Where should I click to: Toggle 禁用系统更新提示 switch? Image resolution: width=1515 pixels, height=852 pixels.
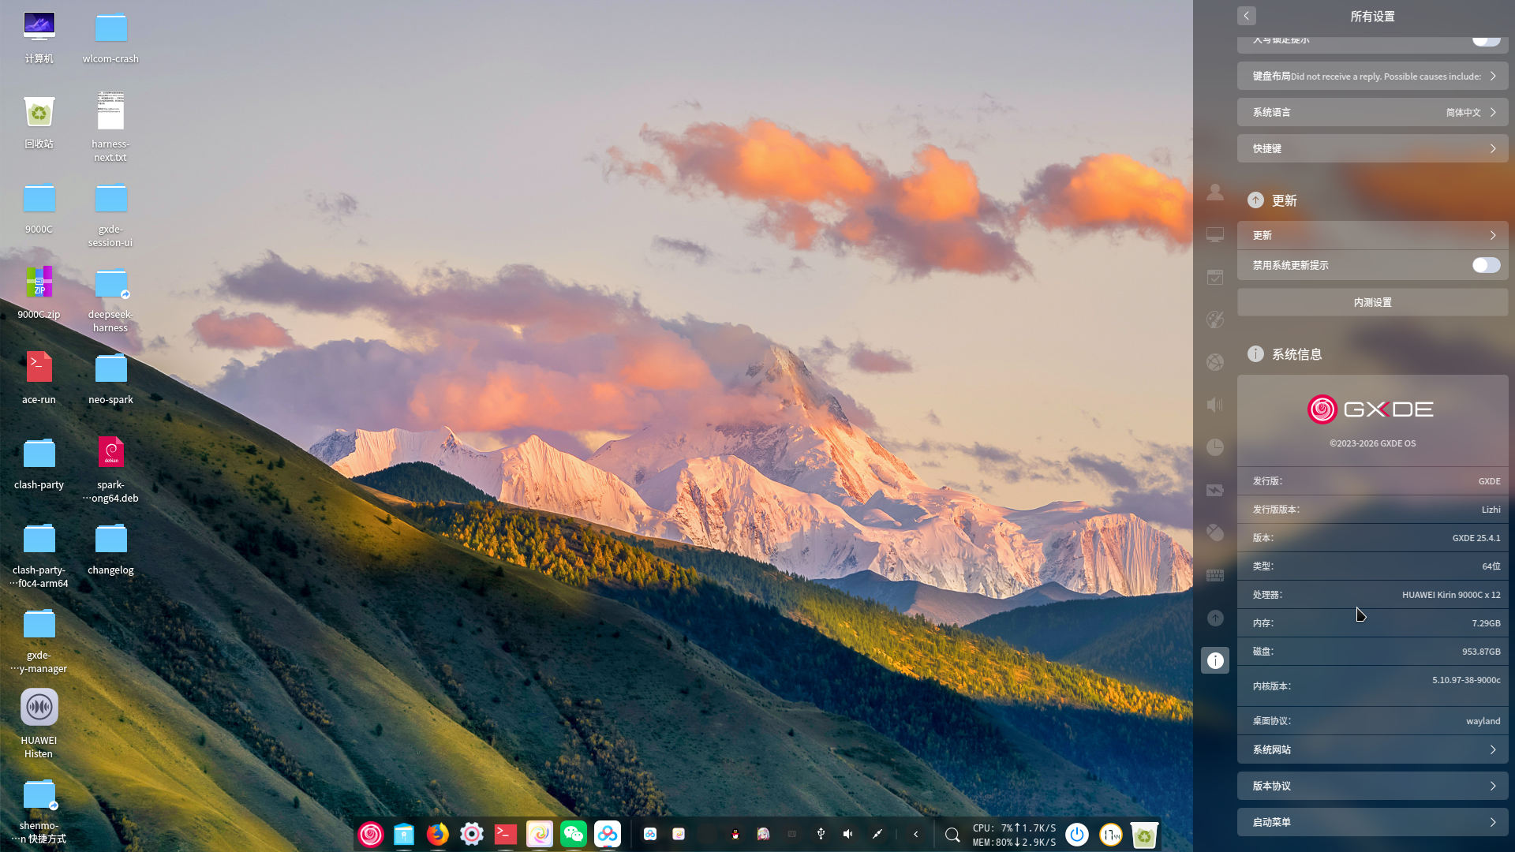tap(1487, 265)
